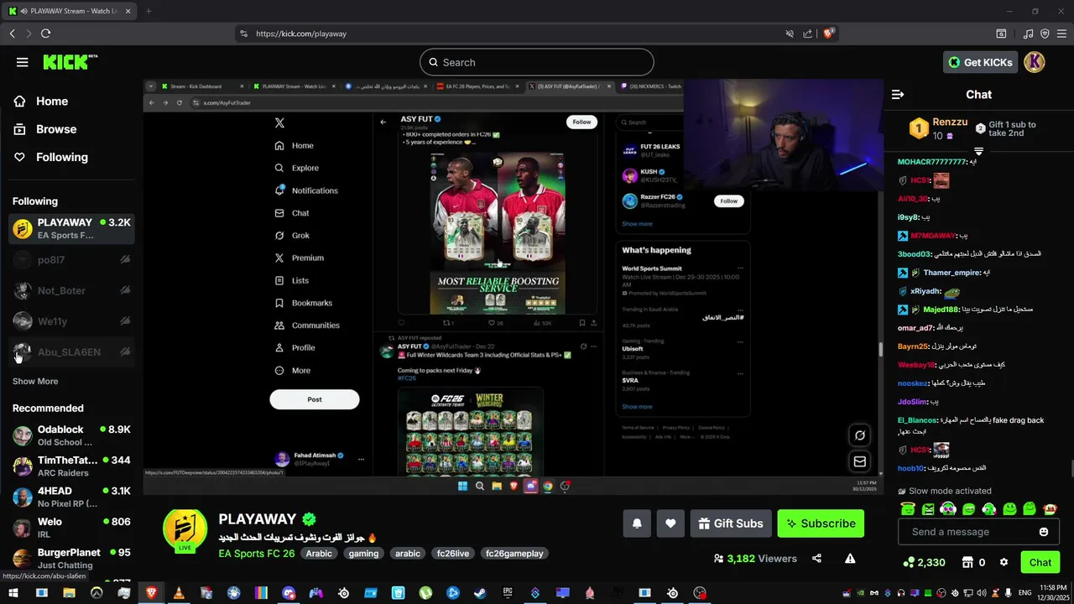Image resolution: width=1074 pixels, height=604 pixels.
Task: Open the Kick sidebar hamburger menu
Action: click(22, 62)
